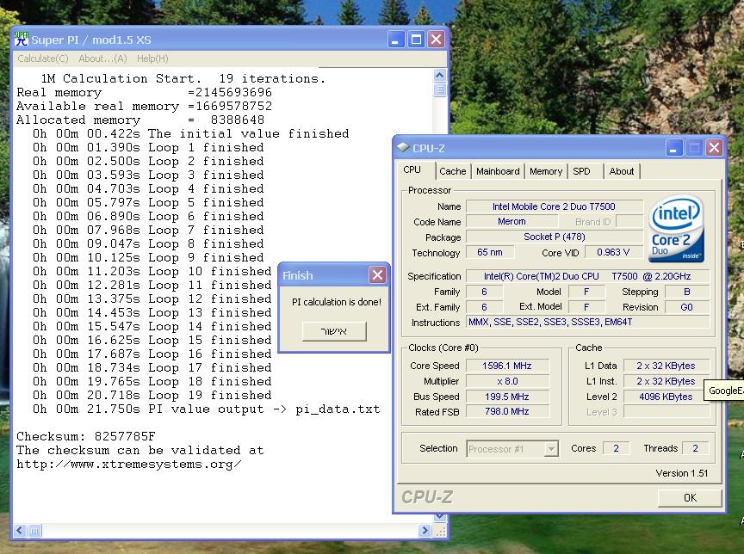
Task: Switch to the Mainboard tab in CPU-Z
Action: click(x=498, y=171)
